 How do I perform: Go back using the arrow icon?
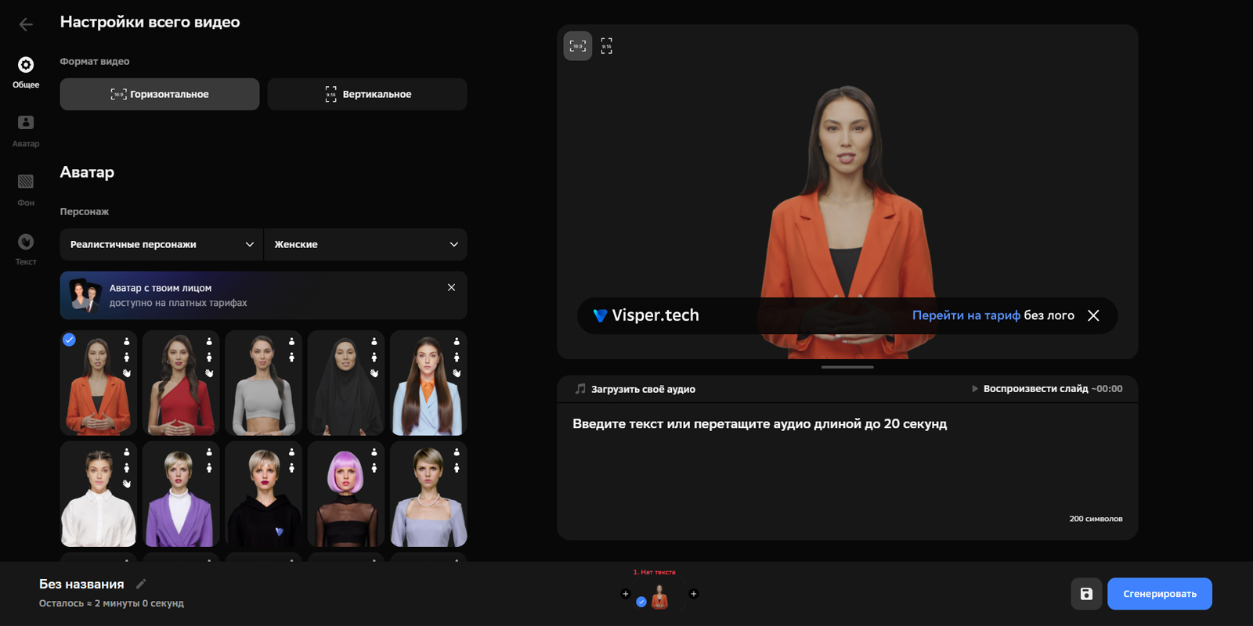coord(26,24)
